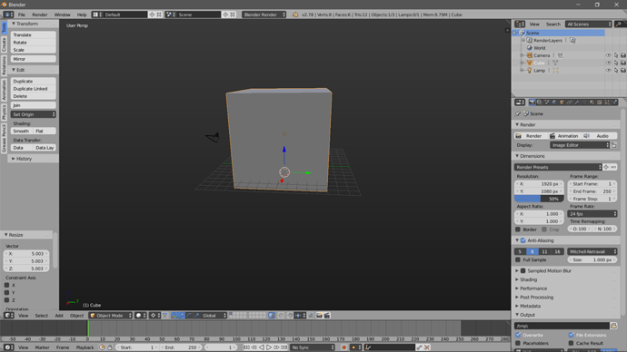The width and height of the screenshot is (627, 352).
Task: Click the Duplicate Linked button
Action: pyautogui.click(x=34, y=89)
